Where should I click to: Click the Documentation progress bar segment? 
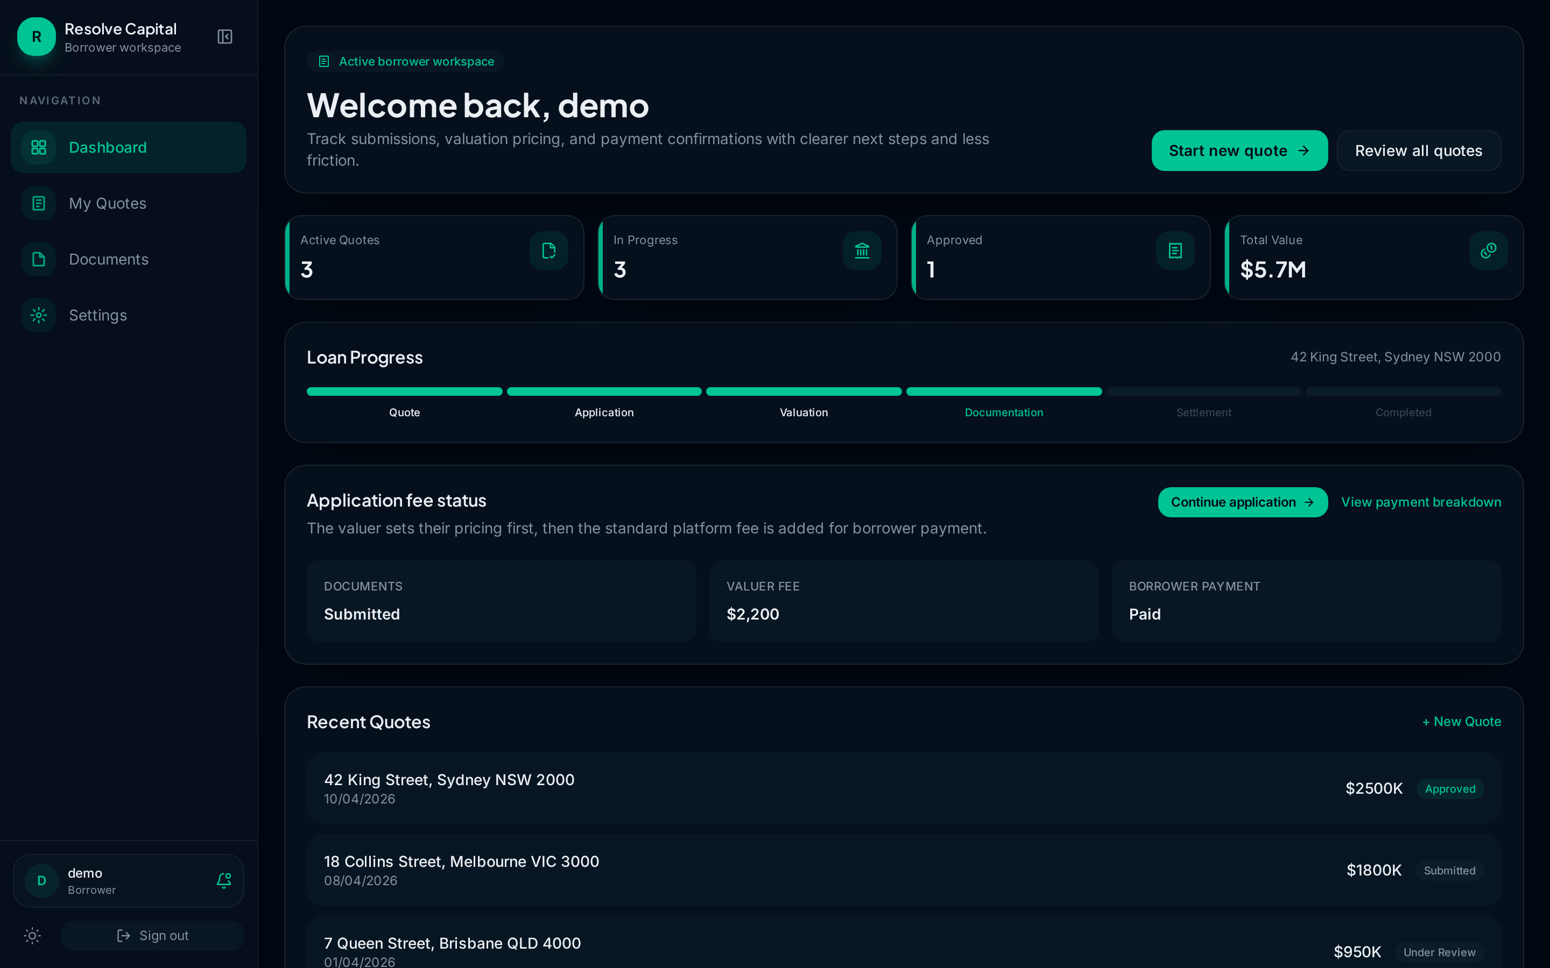(1004, 391)
